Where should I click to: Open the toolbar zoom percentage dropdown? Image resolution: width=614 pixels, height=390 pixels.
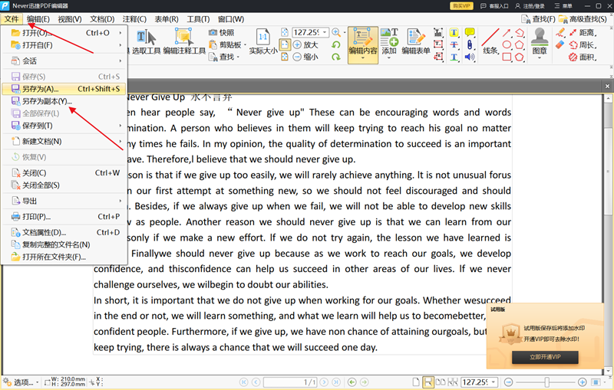click(x=336, y=32)
